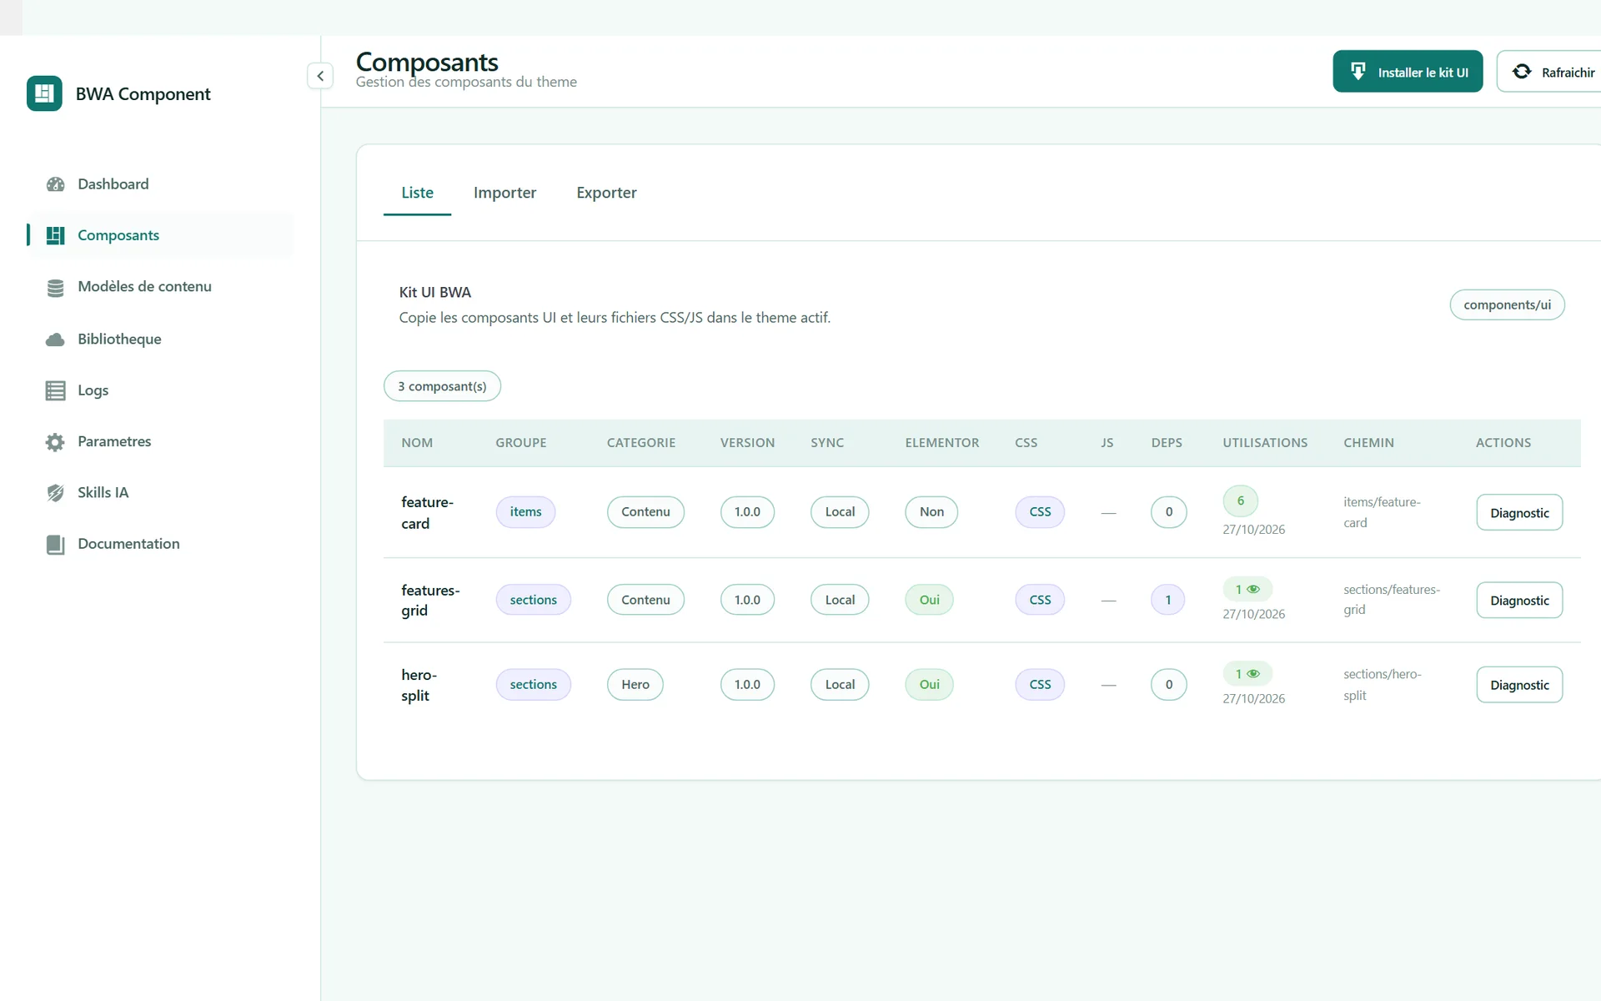Click the Dashboard gauge icon in sidebar
The height and width of the screenshot is (1001, 1601).
(55, 184)
